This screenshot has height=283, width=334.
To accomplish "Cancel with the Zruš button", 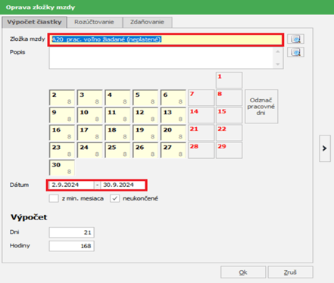I will click(x=290, y=272).
